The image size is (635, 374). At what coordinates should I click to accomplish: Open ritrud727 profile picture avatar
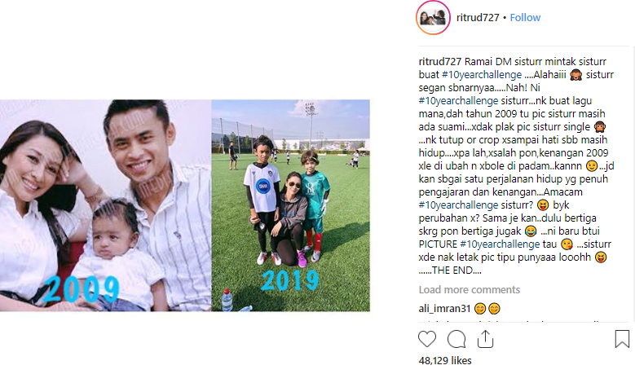pyautogui.click(x=433, y=17)
